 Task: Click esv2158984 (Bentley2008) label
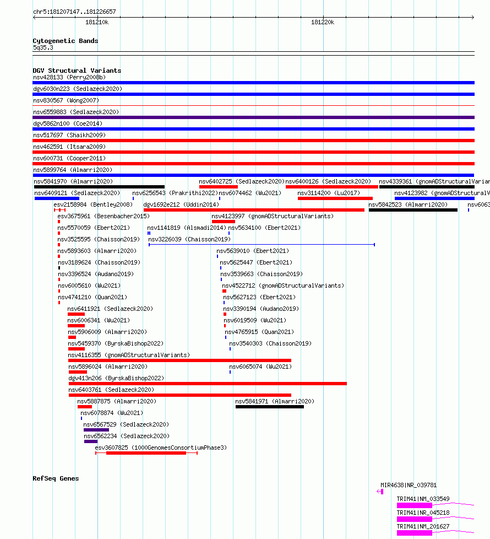click(93, 204)
